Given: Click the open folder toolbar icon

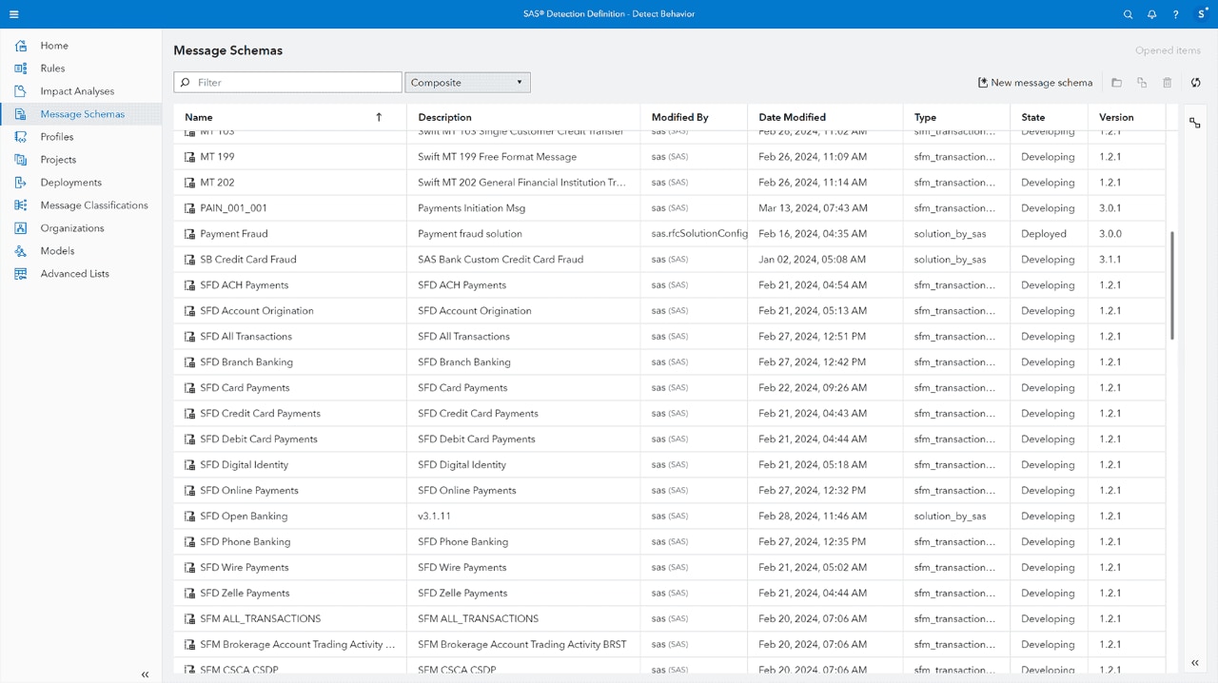Looking at the screenshot, I should click(x=1116, y=83).
